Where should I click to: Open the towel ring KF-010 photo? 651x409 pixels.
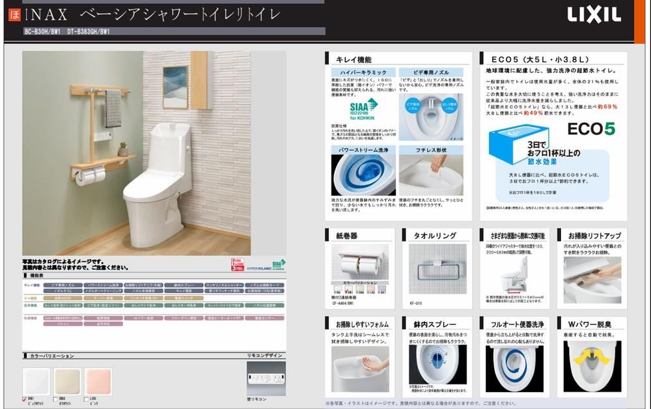[x=437, y=269]
